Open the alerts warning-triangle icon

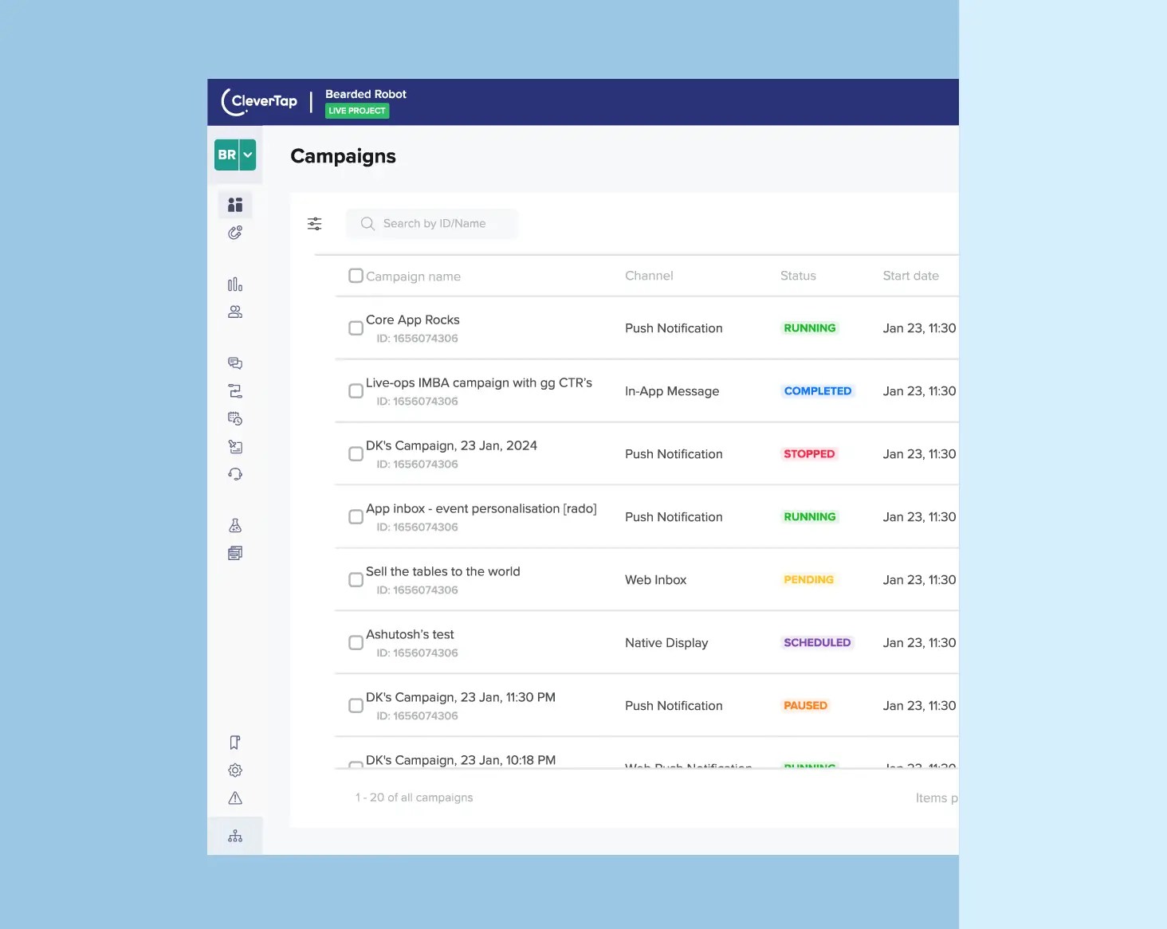(235, 798)
